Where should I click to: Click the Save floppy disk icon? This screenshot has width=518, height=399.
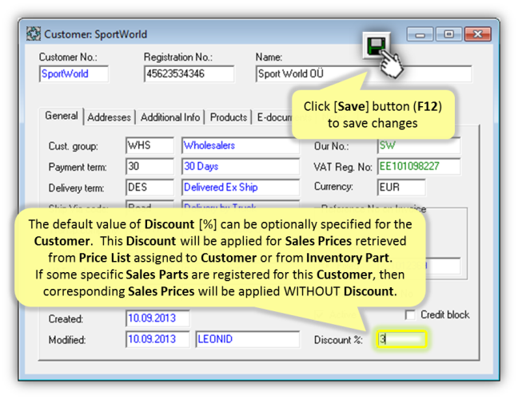pyautogui.click(x=377, y=45)
